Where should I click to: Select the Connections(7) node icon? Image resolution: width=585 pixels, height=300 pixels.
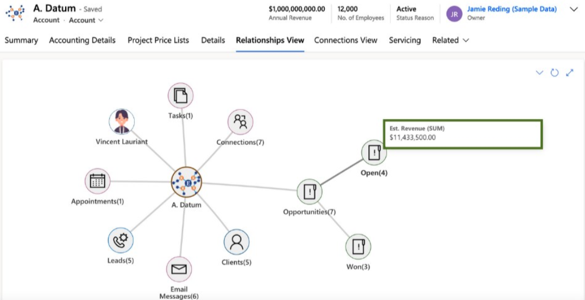point(241,122)
